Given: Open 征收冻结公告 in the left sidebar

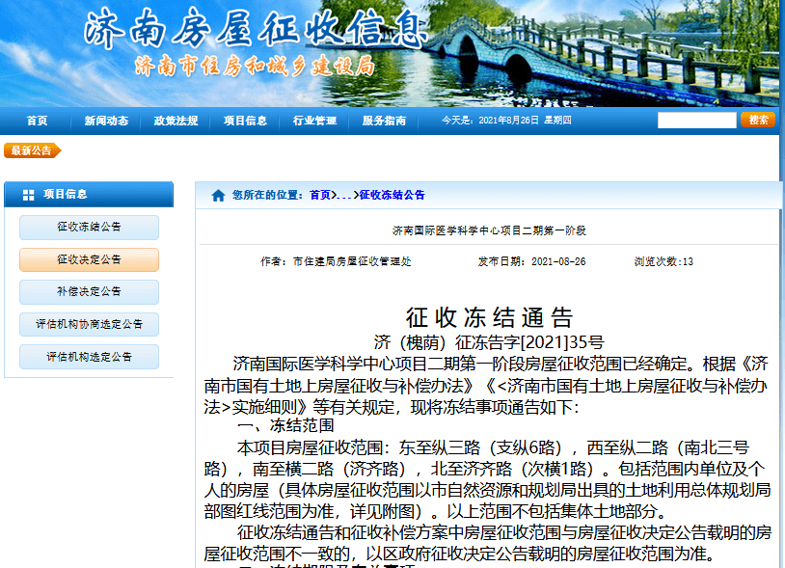Looking at the screenshot, I should pos(89,228).
